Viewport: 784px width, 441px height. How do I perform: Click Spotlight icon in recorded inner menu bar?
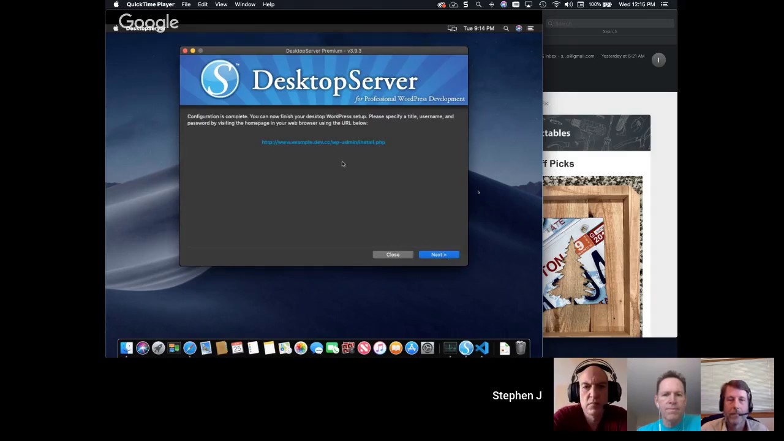pos(506,28)
